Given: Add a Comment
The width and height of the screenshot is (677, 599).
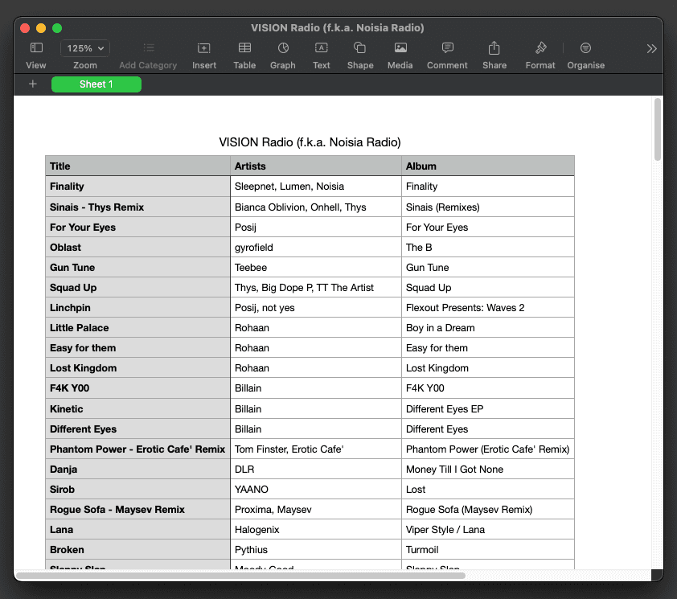Looking at the screenshot, I should (448, 48).
